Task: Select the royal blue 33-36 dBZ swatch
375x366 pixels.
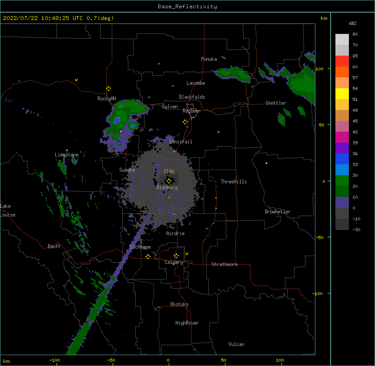Action: tap(342, 159)
